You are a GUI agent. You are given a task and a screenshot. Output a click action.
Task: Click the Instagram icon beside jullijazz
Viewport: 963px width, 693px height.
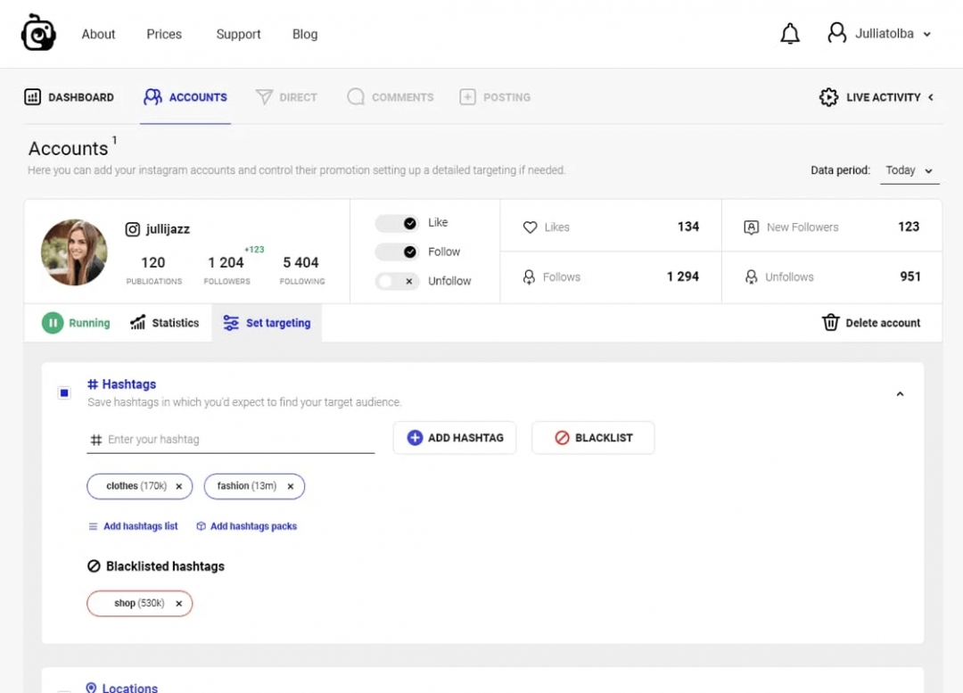(133, 229)
